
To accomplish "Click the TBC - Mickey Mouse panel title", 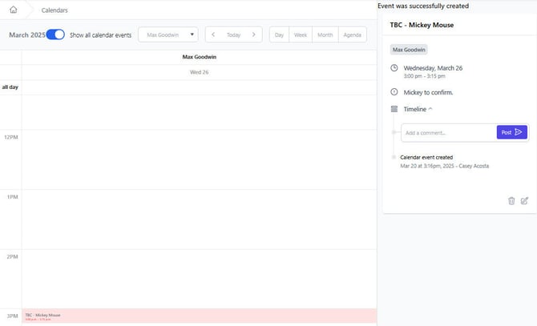I will click(422, 25).
